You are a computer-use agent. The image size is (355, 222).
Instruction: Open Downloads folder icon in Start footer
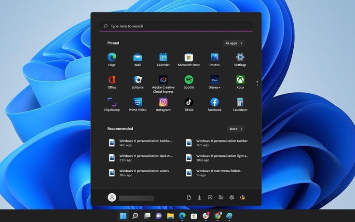(x=200, y=197)
